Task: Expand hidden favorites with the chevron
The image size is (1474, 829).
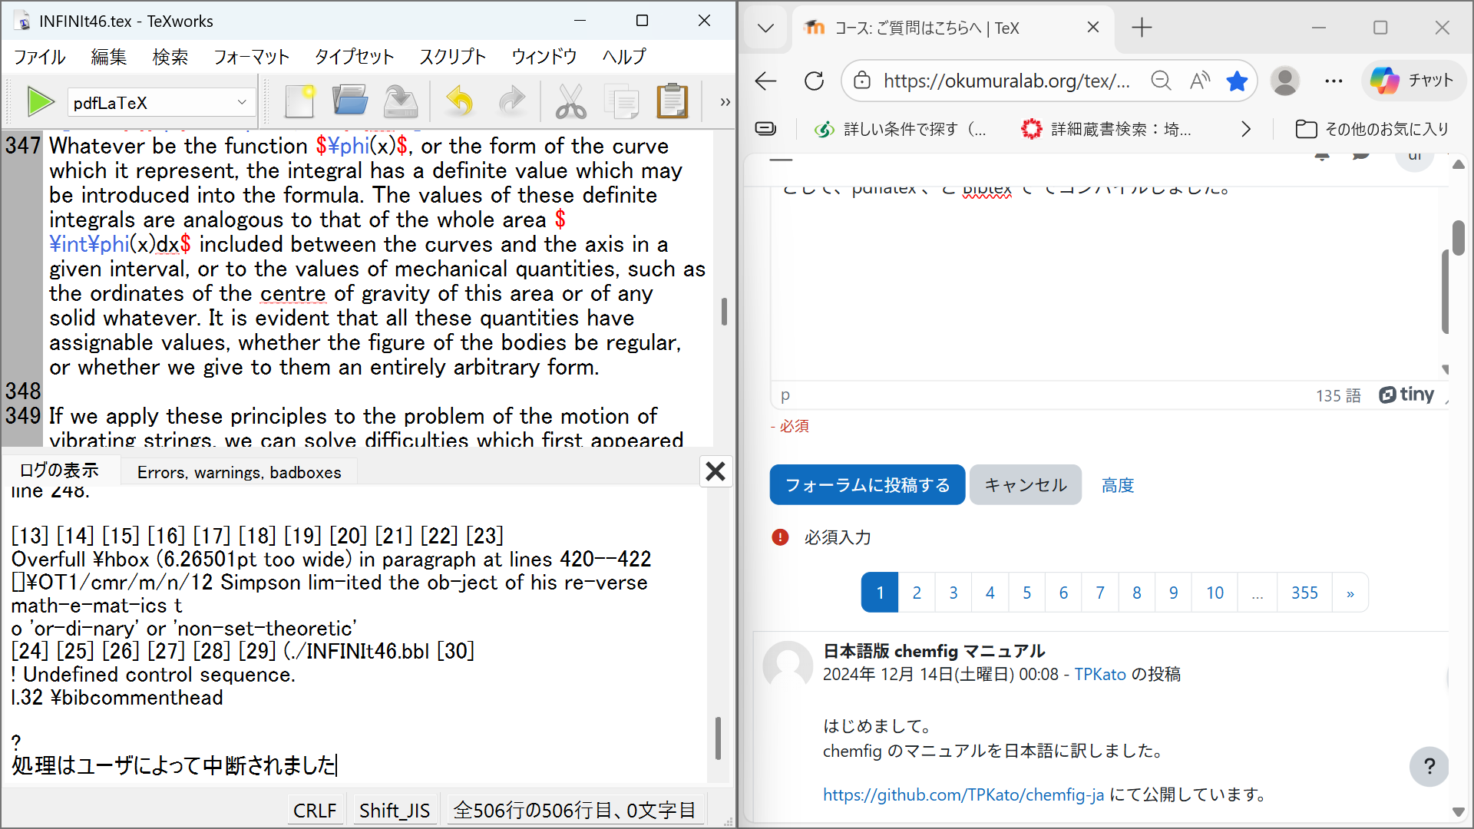Action: click(x=1245, y=128)
